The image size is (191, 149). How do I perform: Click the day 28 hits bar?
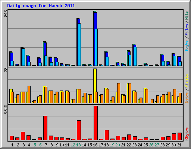pos(161,60)
